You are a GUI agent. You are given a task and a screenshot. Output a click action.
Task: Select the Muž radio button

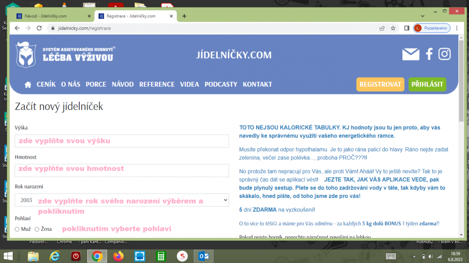pos(17,229)
